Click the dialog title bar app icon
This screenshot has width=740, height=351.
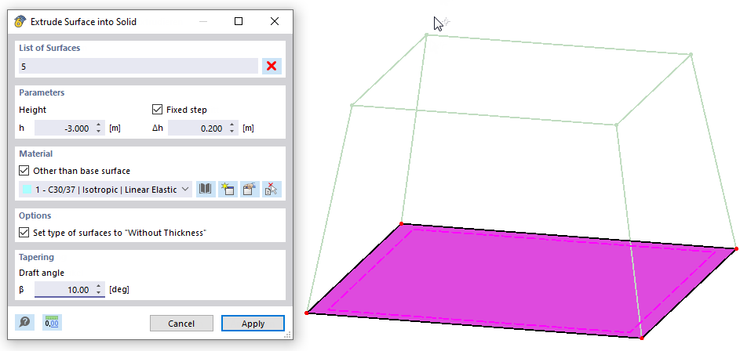click(x=20, y=22)
